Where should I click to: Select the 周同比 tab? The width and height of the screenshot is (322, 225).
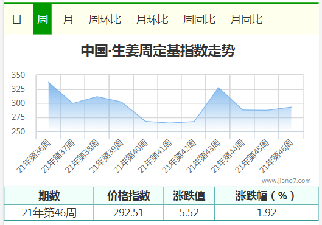click(199, 19)
